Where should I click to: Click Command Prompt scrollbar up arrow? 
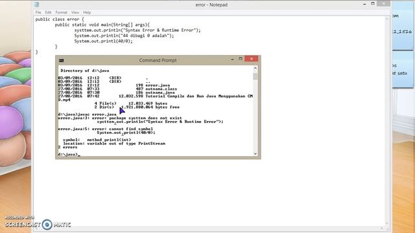click(x=255, y=68)
